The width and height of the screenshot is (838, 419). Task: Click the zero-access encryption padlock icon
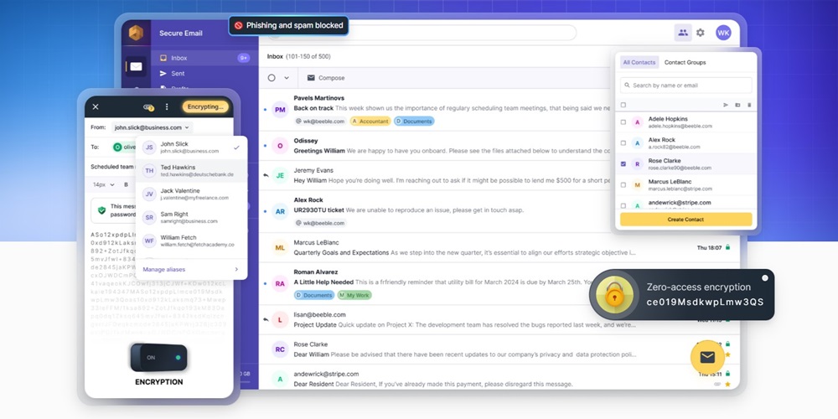click(x=614, y=294)
